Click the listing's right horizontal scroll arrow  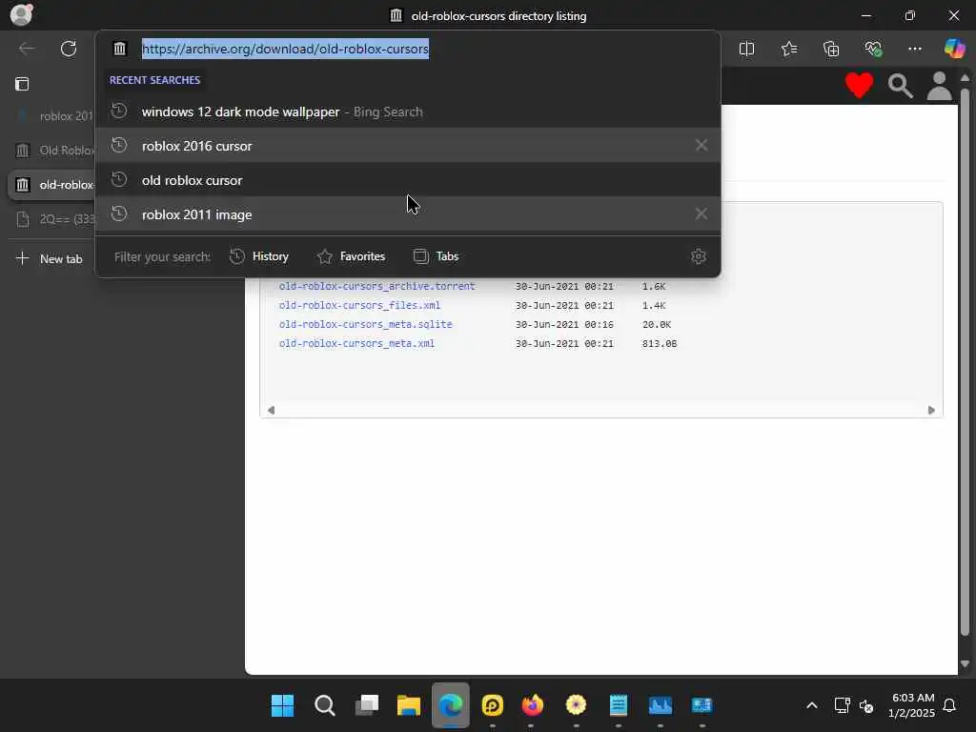(931, 410)
